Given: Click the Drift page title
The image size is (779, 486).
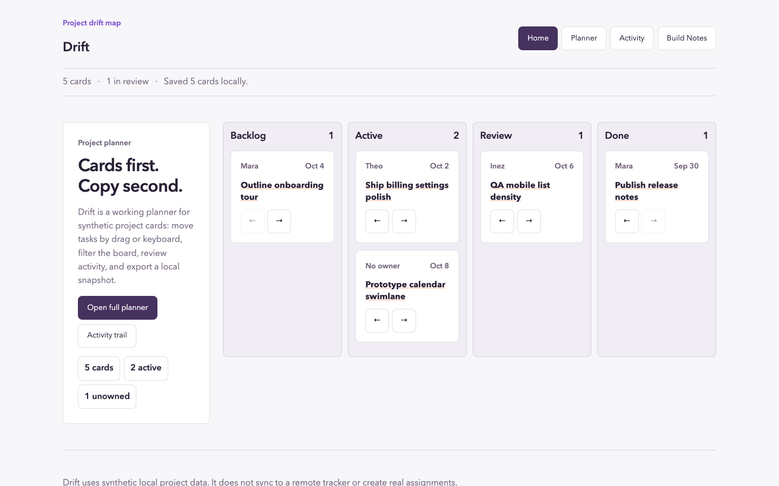Looking at the screenshot, I should [x=76, y=47].
